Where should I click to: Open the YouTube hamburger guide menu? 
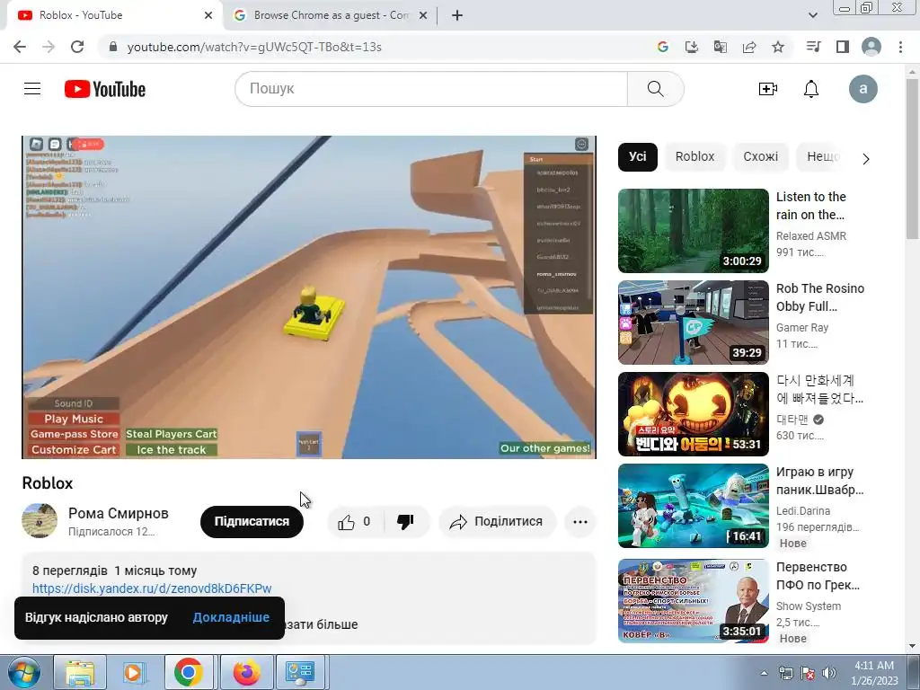click(x=32, y=89)
